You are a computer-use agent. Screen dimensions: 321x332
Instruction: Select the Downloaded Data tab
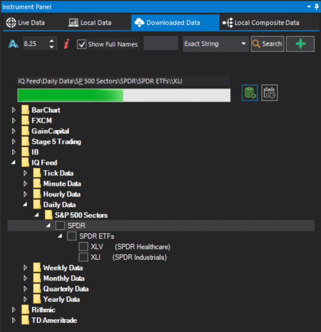tap(175, 23)
